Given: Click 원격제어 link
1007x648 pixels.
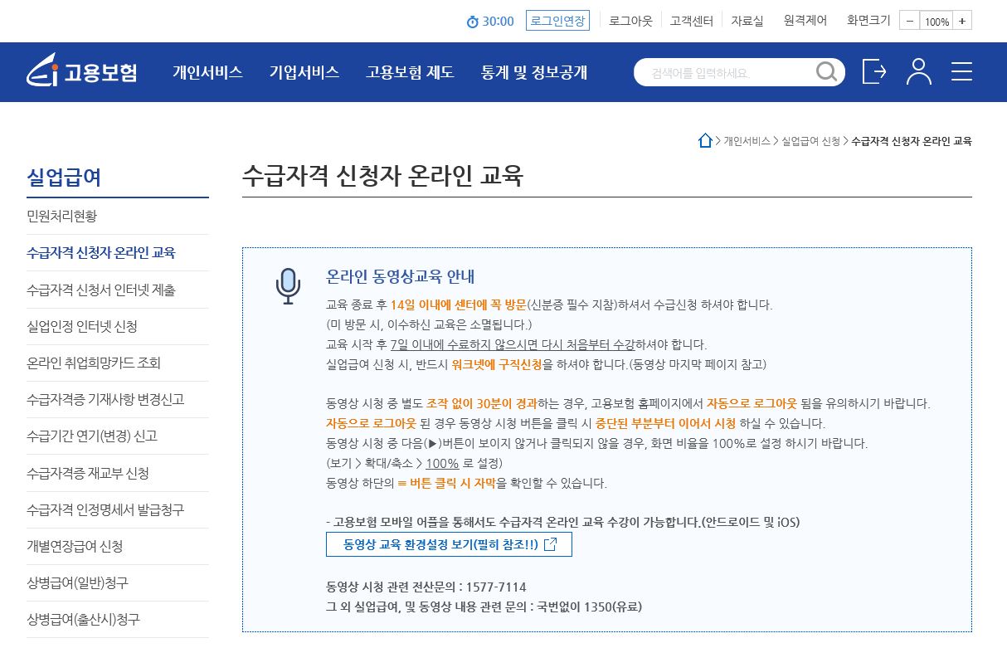Looking at the screenshot, I should click(805, 21).
